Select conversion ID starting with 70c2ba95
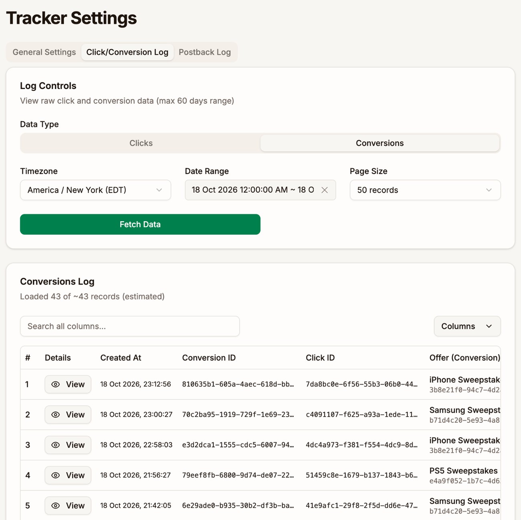 [238, 415]
